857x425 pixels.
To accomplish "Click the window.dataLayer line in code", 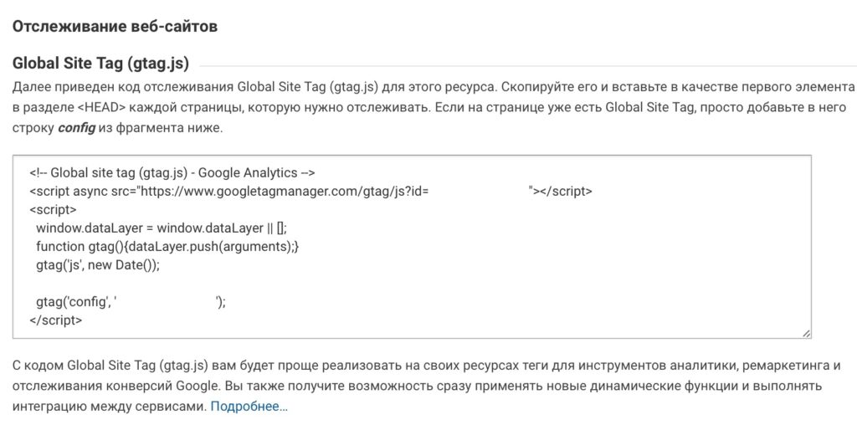I will click(162, 228).
